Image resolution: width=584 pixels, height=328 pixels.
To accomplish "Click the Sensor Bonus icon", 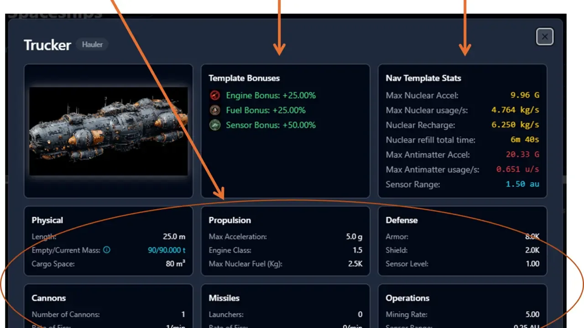I will click(x=215, y=125).
